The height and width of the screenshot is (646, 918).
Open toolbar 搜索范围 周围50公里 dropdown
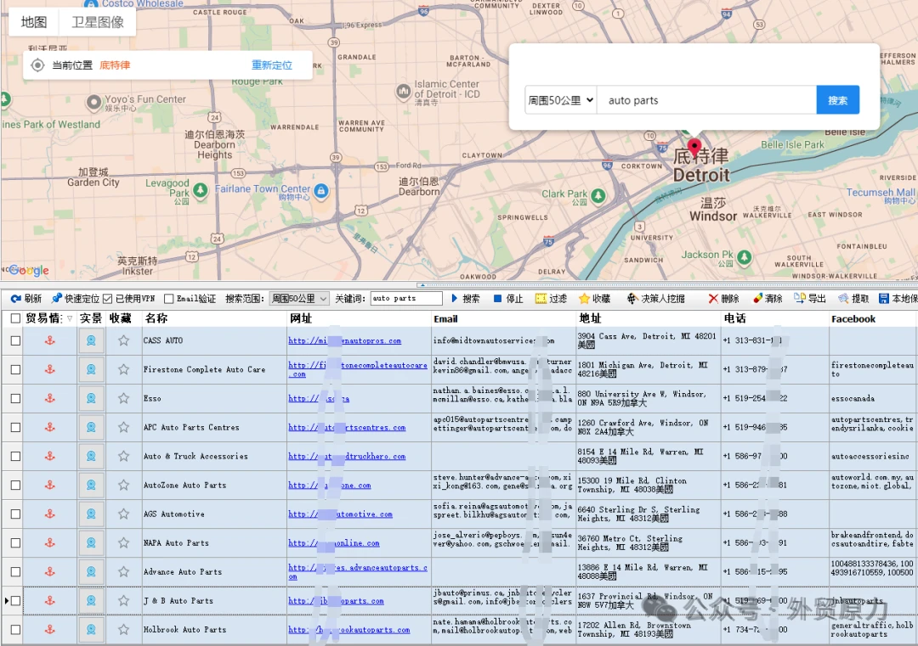pos(299,299)
